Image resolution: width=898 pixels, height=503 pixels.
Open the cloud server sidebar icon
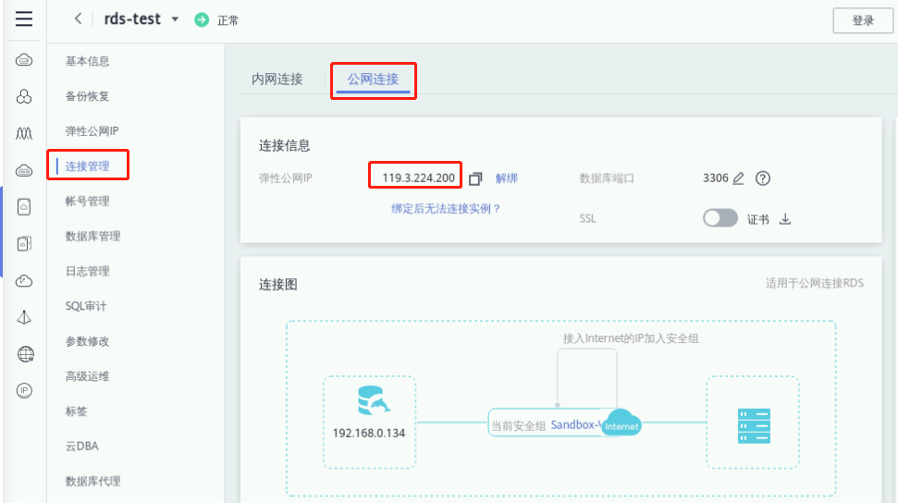coord(24,170)
